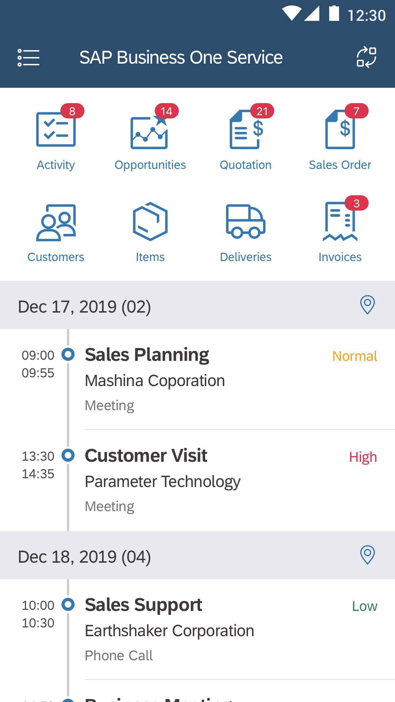This screenshot has width=395, height=702.
Task: Select the 10:00 timeline marker
Action: pos(68,604)
